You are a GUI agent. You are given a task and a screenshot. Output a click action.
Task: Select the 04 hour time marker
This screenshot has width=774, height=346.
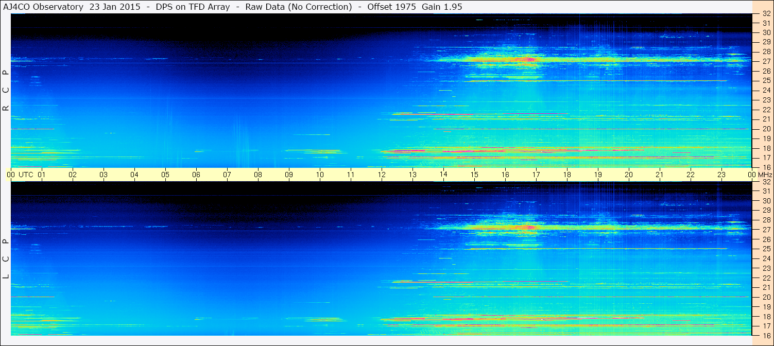point(134,175)
